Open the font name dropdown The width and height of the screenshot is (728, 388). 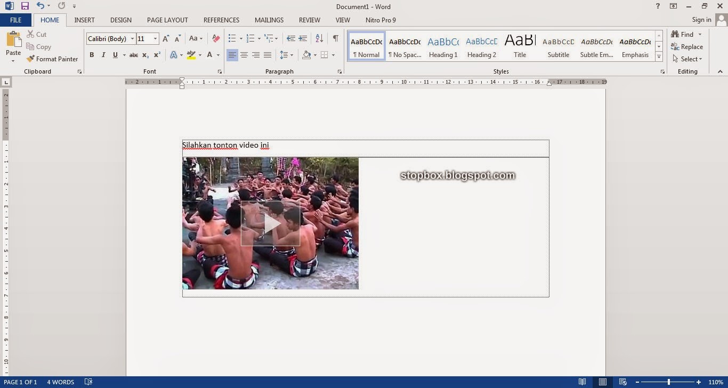(x=132, y=39)
